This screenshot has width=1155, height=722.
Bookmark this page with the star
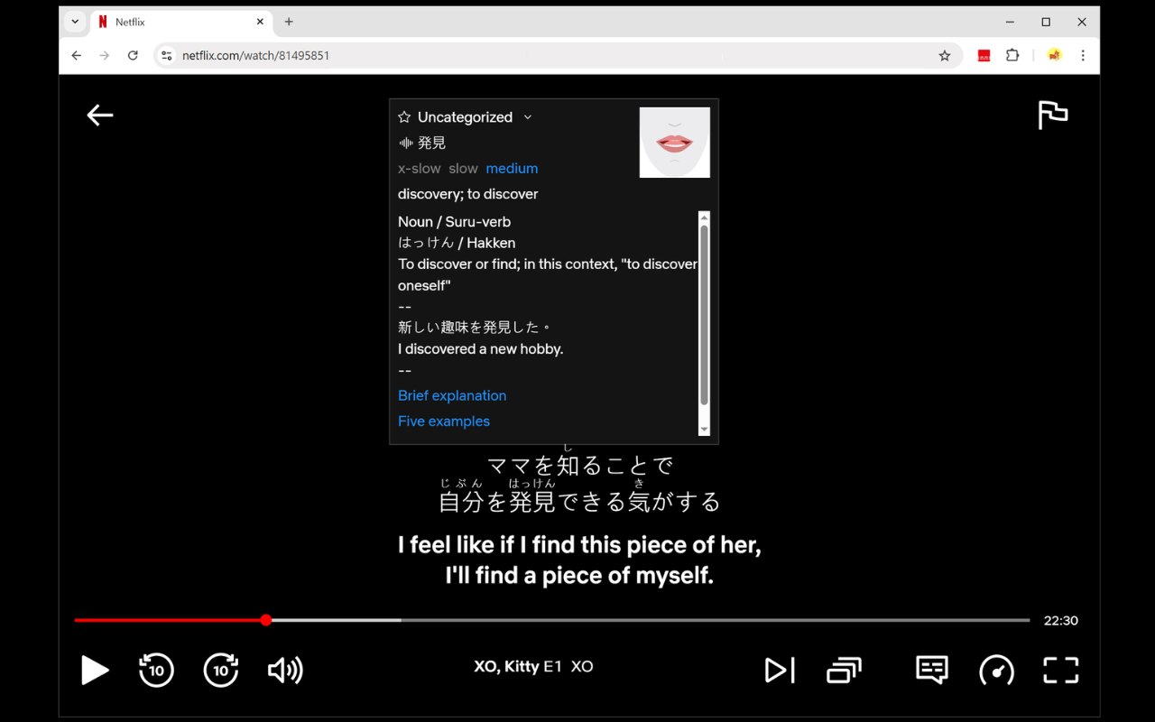click(x=945, y=55)
